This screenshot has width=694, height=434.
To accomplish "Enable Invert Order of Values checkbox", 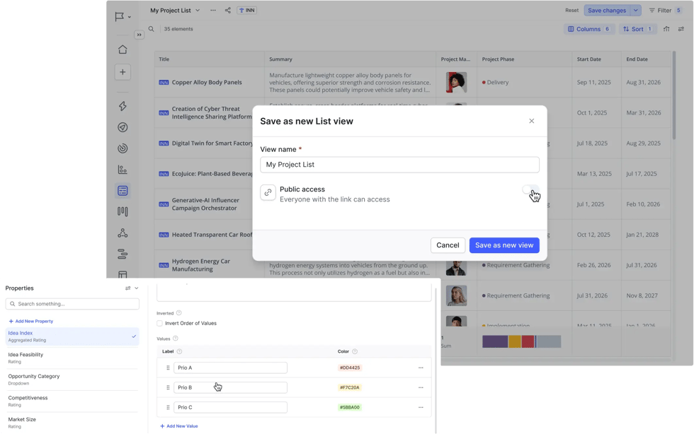I will [160, 323].
